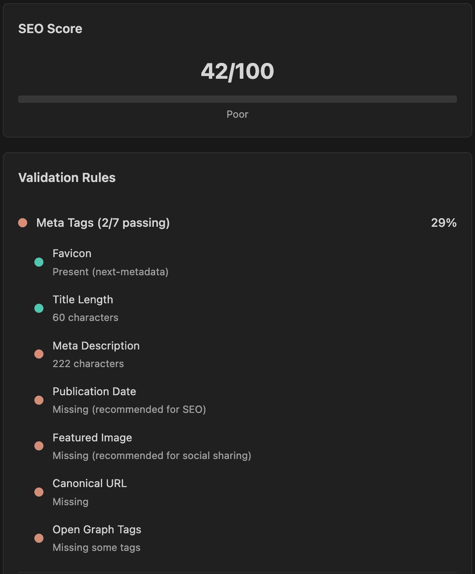
Task: Open the Featured Image validation details
Action: (92, 438)
